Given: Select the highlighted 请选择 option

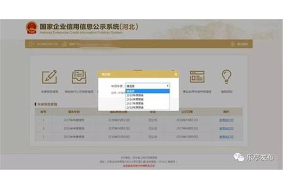Looking at the screenshot, I should tap(148, 91).
